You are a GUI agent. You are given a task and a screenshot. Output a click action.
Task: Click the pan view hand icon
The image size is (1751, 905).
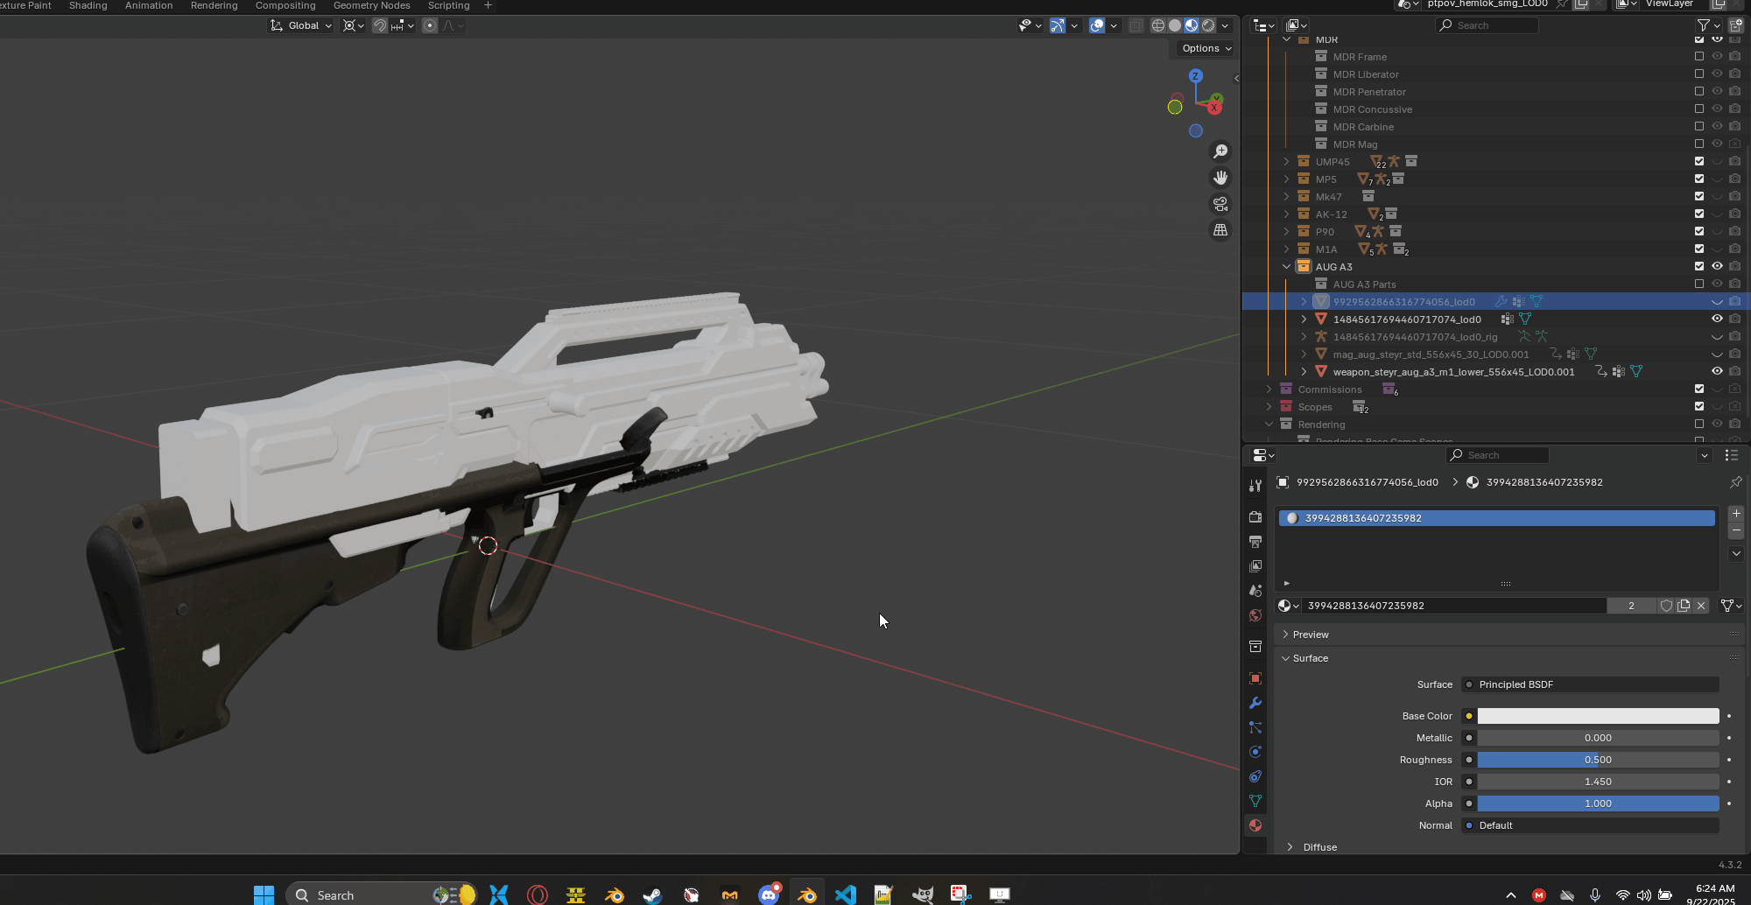(1220, 178)
